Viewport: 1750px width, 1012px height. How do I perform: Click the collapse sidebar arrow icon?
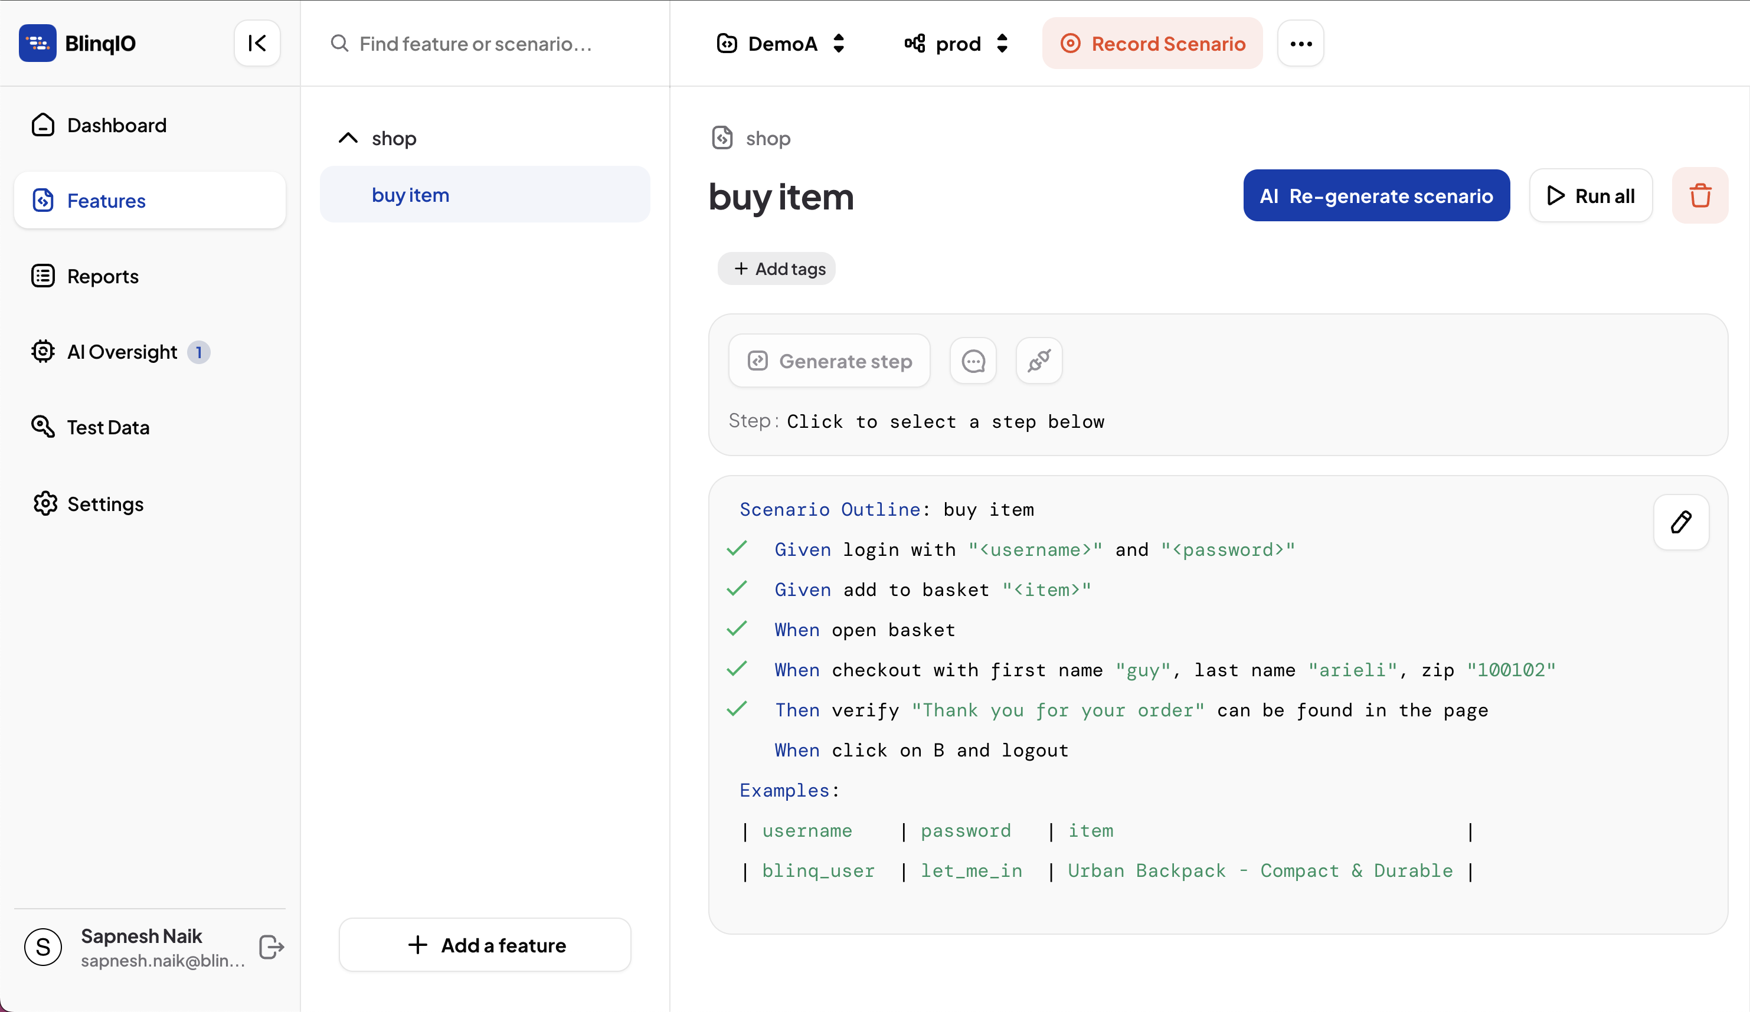[258, 44]
